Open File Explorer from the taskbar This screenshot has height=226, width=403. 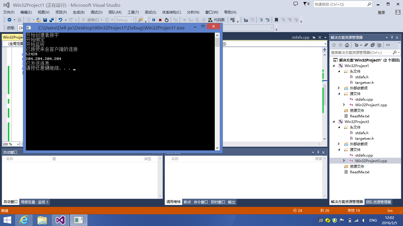point(42,220)
